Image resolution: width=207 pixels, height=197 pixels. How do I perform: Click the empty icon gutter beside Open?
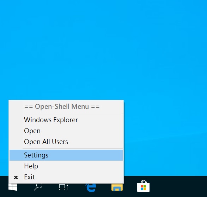click(16, 131)
